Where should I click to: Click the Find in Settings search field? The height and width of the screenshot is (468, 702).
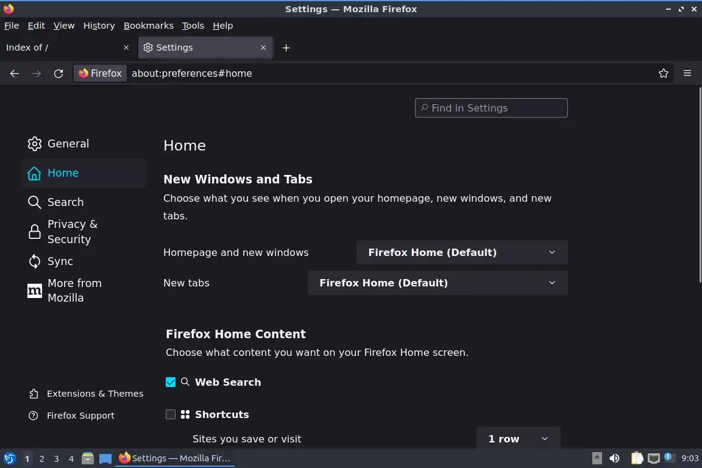(491, 108)
